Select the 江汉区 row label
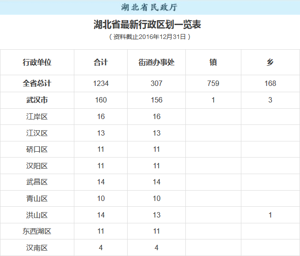Viewport: 300px width, 256px height. pos(37,133)
